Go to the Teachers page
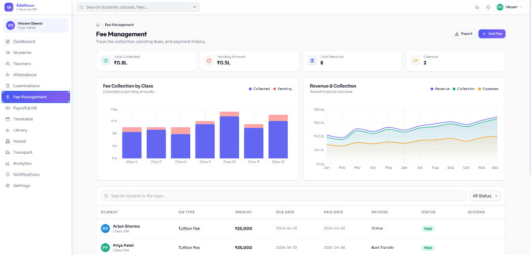Screen dimensions: 531x255 point(36,64)
